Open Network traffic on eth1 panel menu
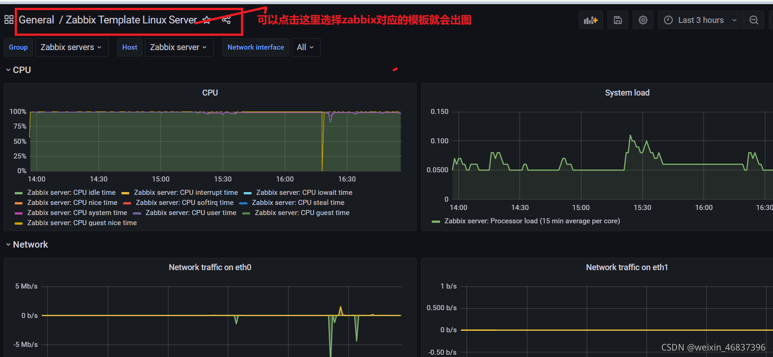Image resolution: width=773 pixels, height=357 pixels. tap(627, 267)
